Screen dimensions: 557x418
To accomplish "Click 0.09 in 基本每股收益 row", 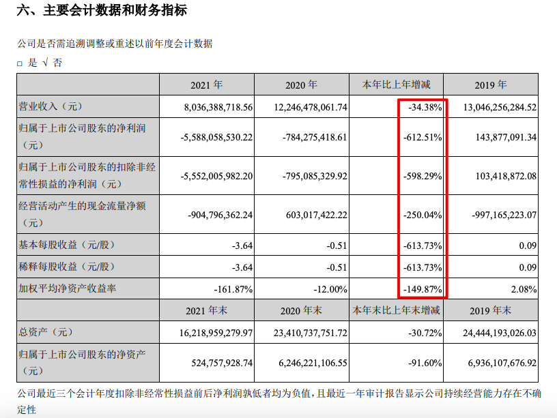I will point(528,245).
